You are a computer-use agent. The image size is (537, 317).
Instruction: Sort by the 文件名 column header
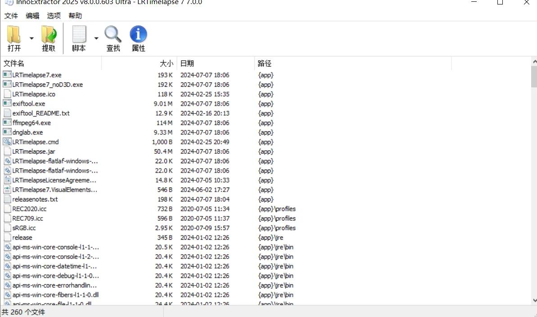click(51, 63)
